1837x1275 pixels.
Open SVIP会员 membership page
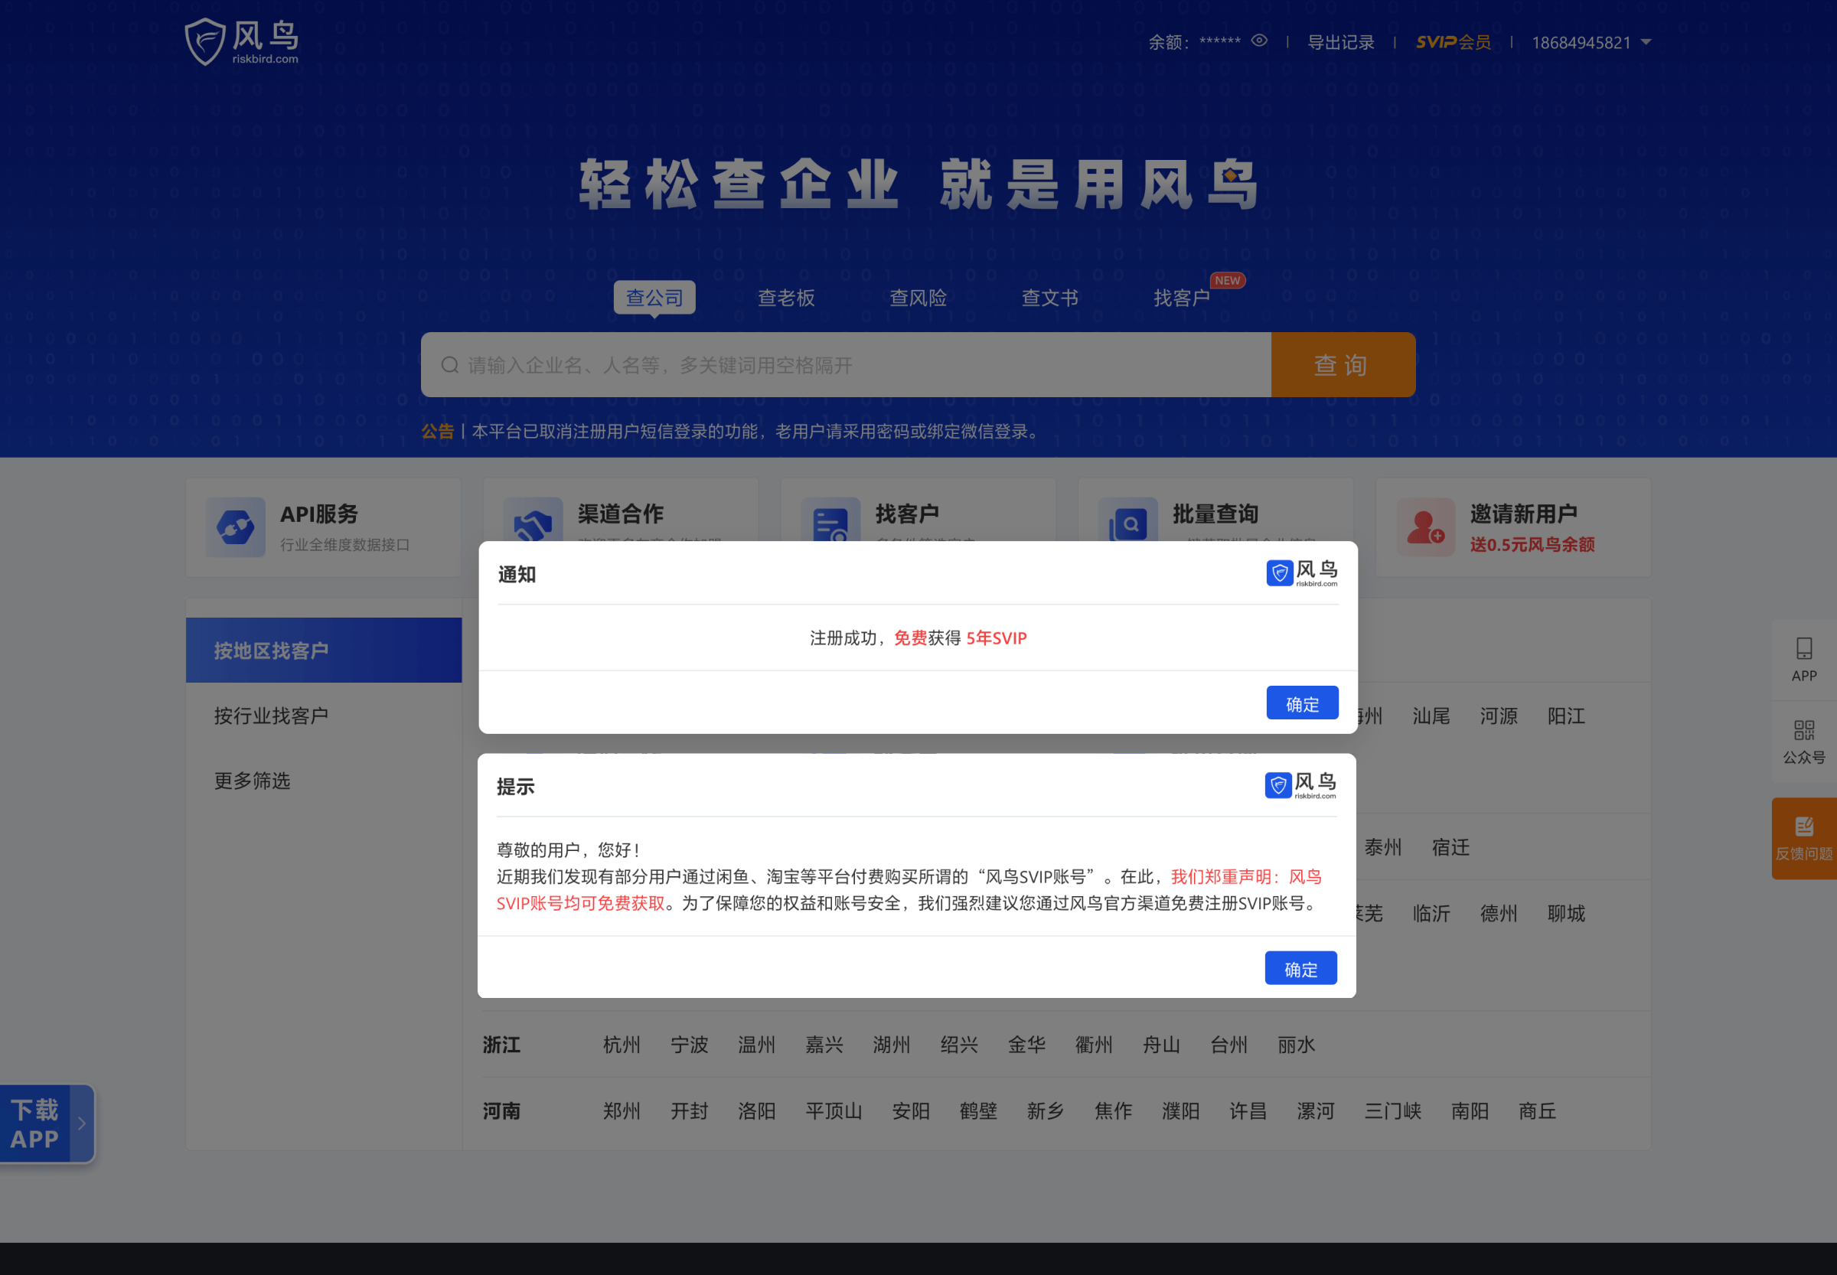click(x=1454, y=42)
